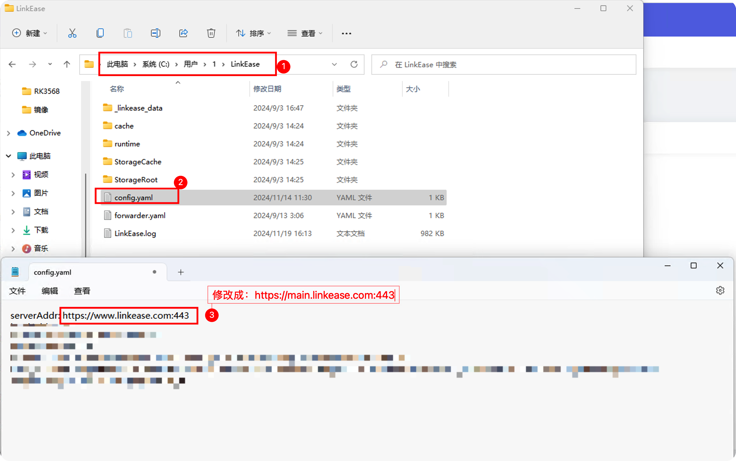Click the Share icon in toolbar
736x461 pixels.
(x=183, y=33)
